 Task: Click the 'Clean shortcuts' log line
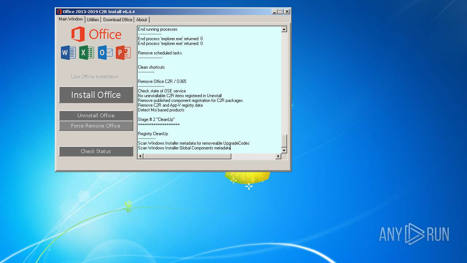click(151, 67)
